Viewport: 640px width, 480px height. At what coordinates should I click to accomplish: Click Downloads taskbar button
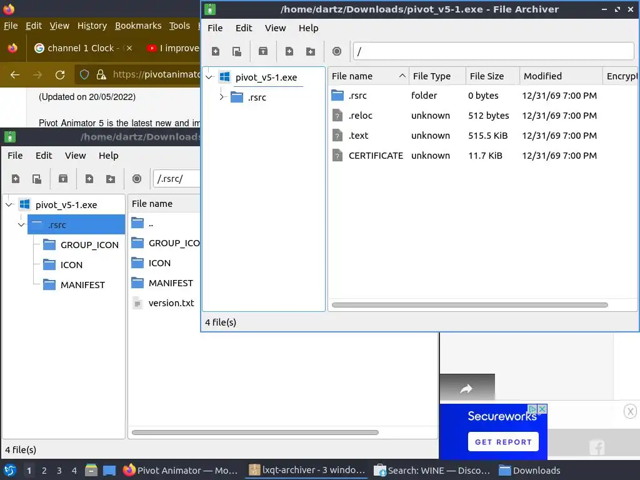(x=530, y=471)
